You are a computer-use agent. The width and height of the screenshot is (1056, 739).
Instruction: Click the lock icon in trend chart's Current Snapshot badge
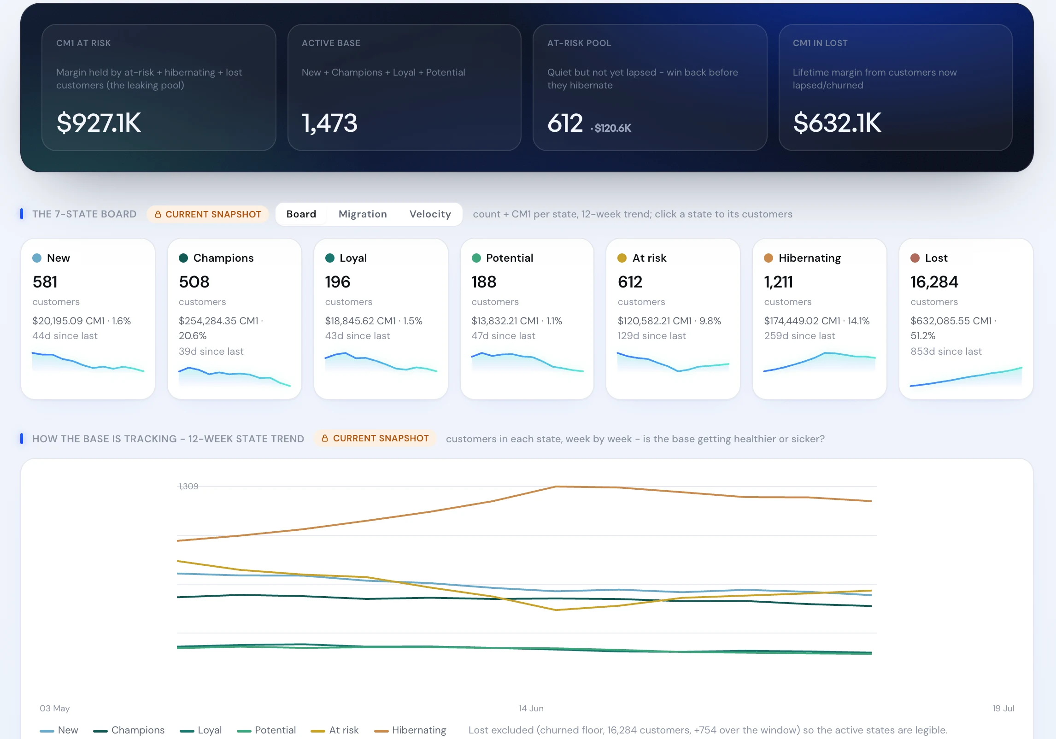[x=325, y=438]
